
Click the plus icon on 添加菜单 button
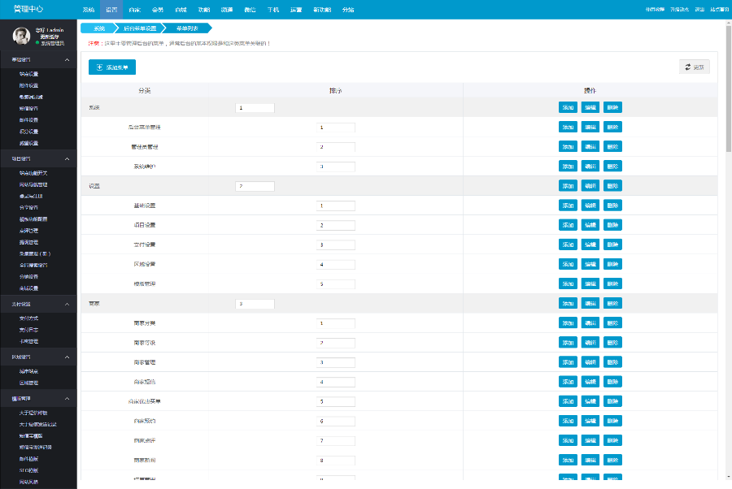(x=99, y=67)
